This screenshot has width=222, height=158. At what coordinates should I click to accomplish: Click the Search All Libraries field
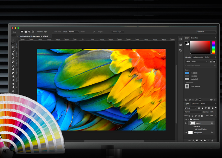pos(200,66)
